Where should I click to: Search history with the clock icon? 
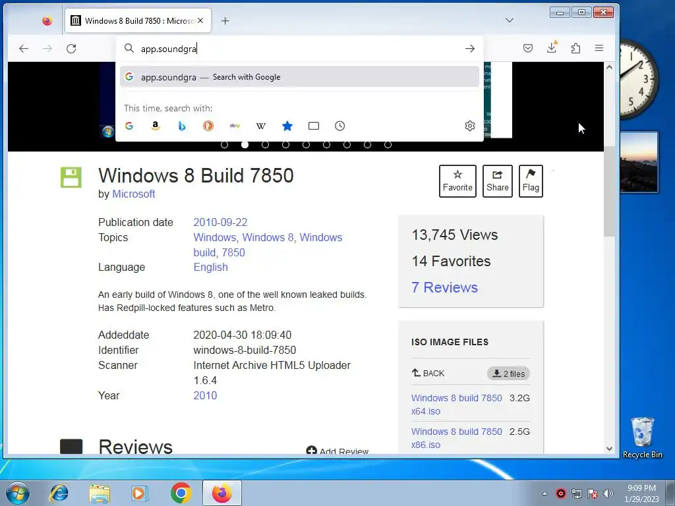[339, 126]
